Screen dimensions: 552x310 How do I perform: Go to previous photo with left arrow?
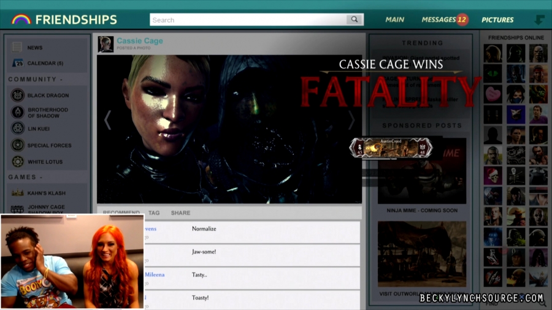tap(107, 121)
